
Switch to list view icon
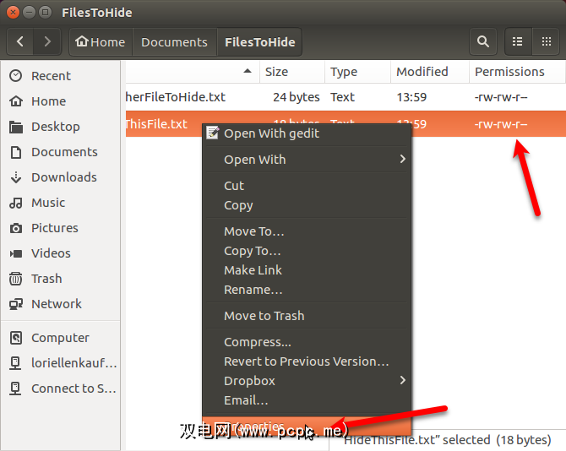(x=518, y=41)
